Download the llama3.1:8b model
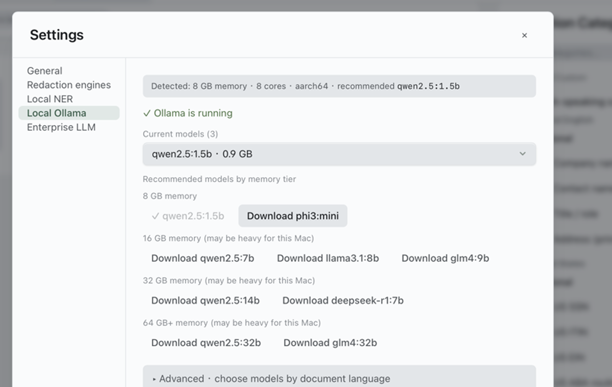 point(328,258)
